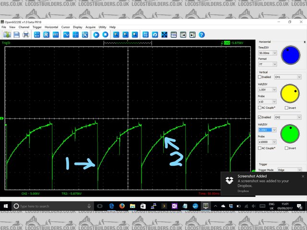Click the sine waveform toolbar icon

pyautogui.click(x=66, y=35)
